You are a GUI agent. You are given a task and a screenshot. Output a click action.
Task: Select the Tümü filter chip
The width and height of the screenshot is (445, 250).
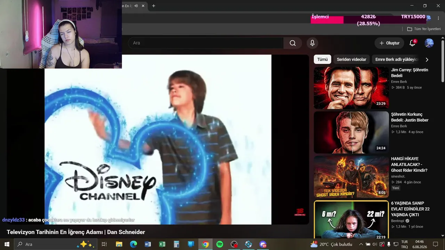tap(322, 59)
